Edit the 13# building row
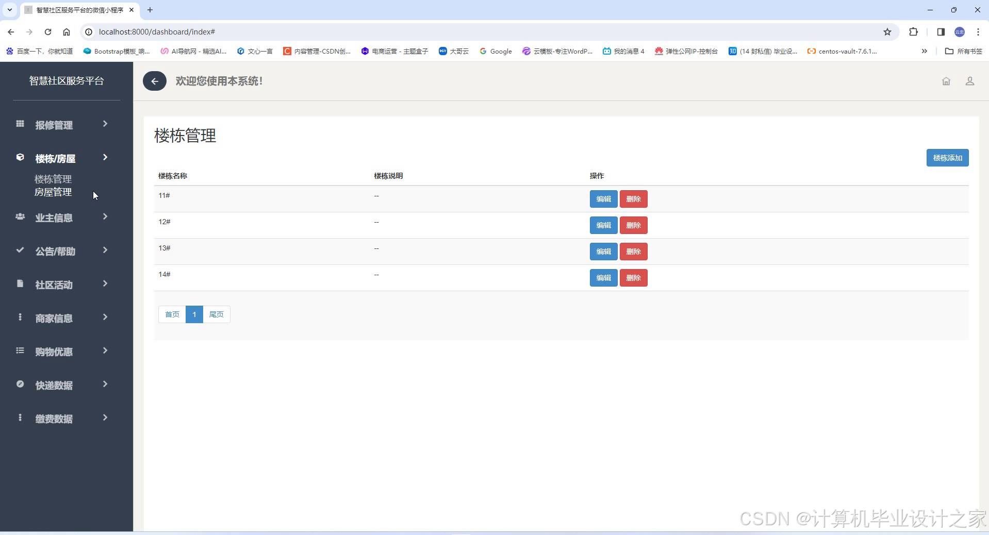Image resolution: width=989 pixels, height=535 pixels. coord(603,252)
